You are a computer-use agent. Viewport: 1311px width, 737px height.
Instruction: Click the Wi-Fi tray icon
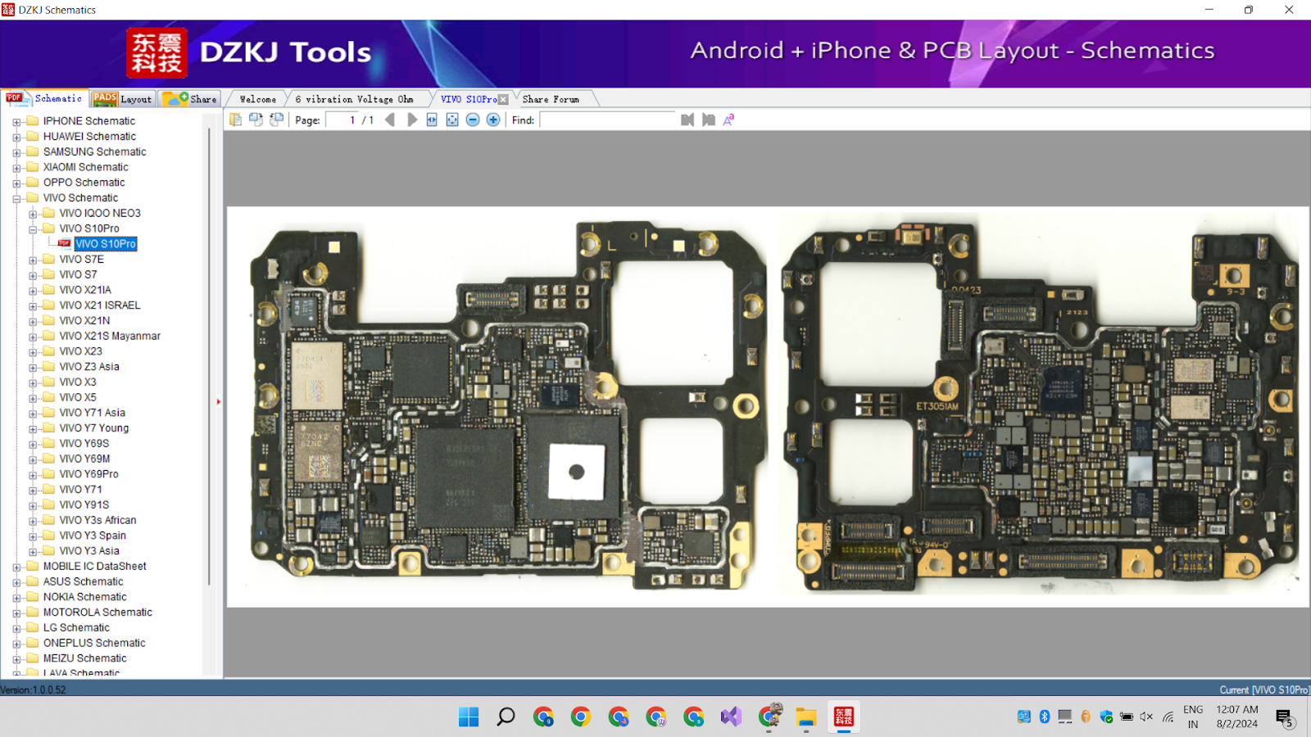1168,717
